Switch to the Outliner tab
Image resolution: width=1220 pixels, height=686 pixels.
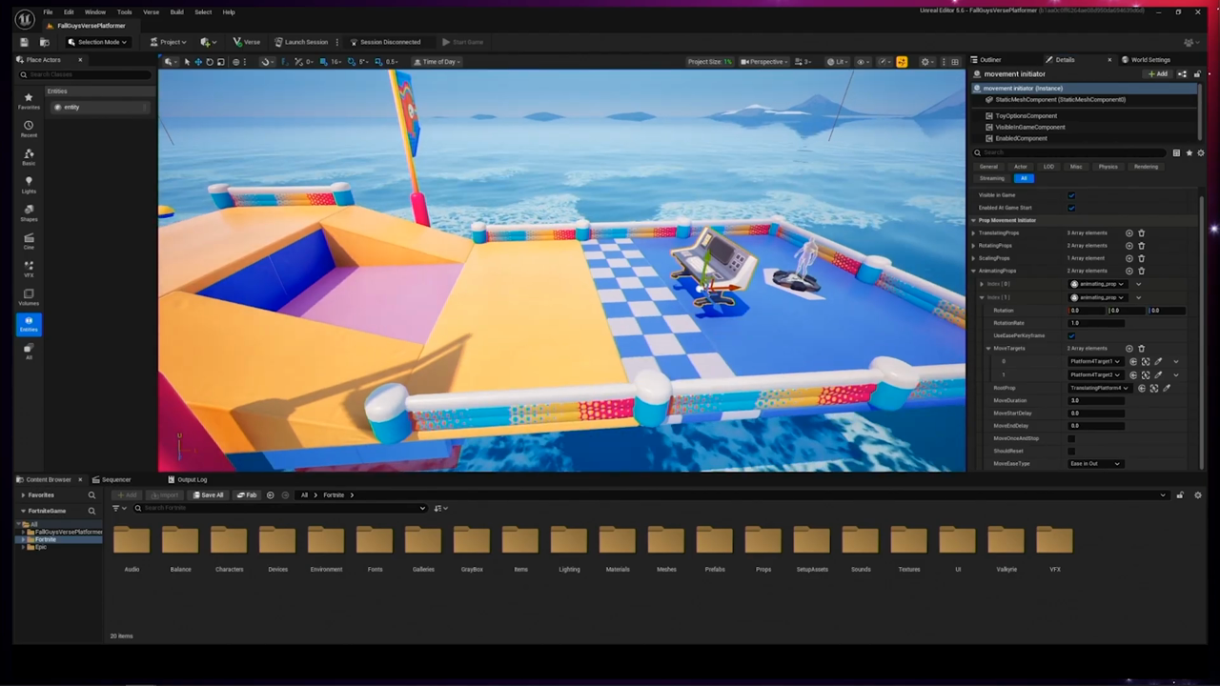tap(986, 60)
